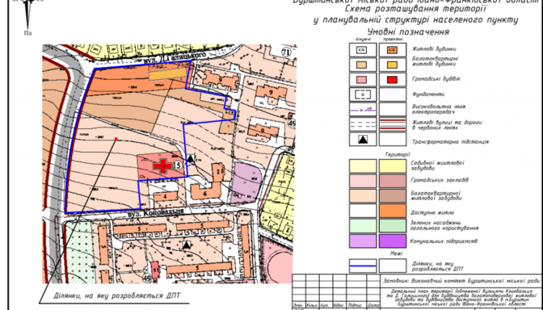This screenshot has height=310, width=543.
Task: Select the callout text Ділянки, на яку розробляється ДПТ
Action: (117, 296)
